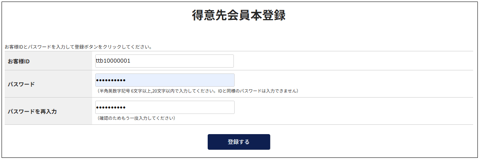Place cursor in empty area of お客様ID field
479x159 pixels.
187,61
